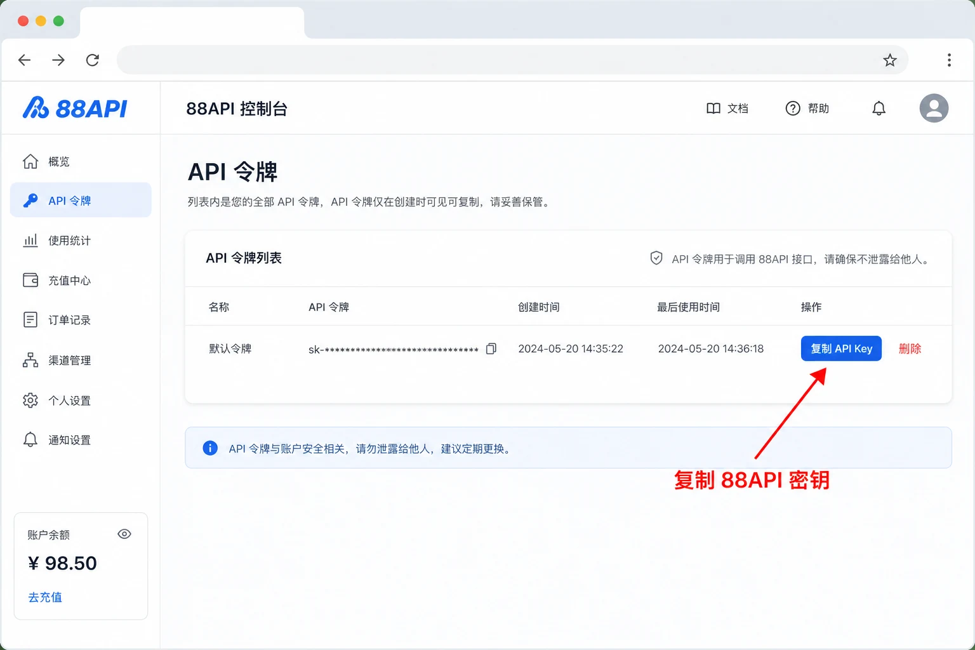
Task: Open 渠道管理 in the sidebar
Action: [x=81, y=361]
